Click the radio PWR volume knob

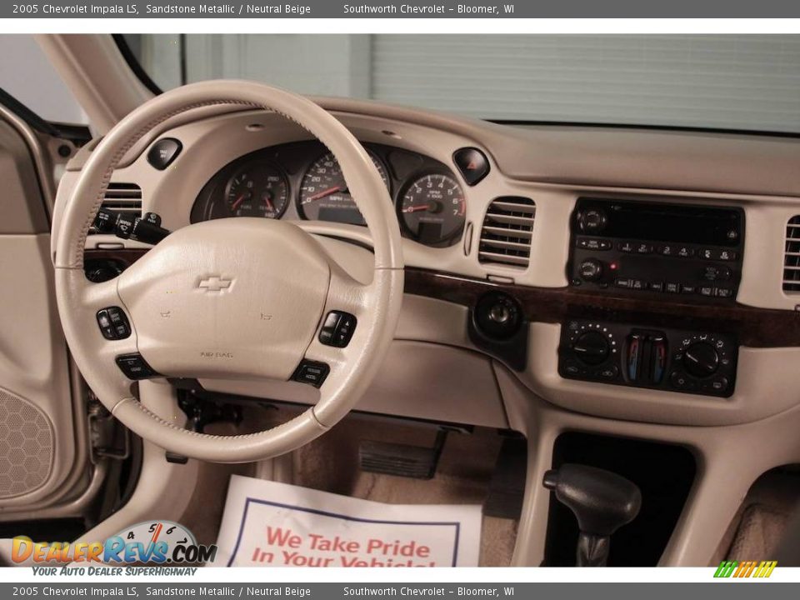coord(592,221)
